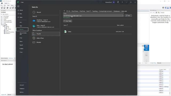
Task: Collapse the Tables node under world
Action: [3, 26]
